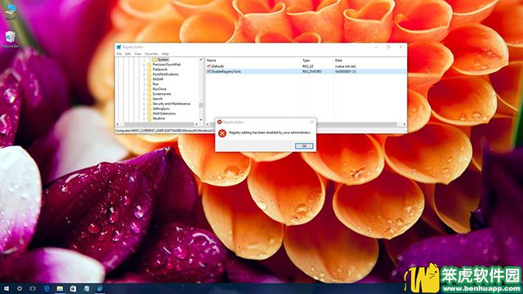Select the SettingSync key
Screen dimensions: 523x294
(x=161, y=109)
